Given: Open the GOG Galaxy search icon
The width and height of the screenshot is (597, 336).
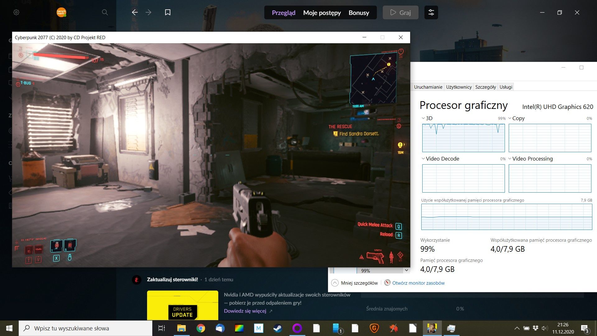Looking at the screenshot, I should click(x=105, y=12).
